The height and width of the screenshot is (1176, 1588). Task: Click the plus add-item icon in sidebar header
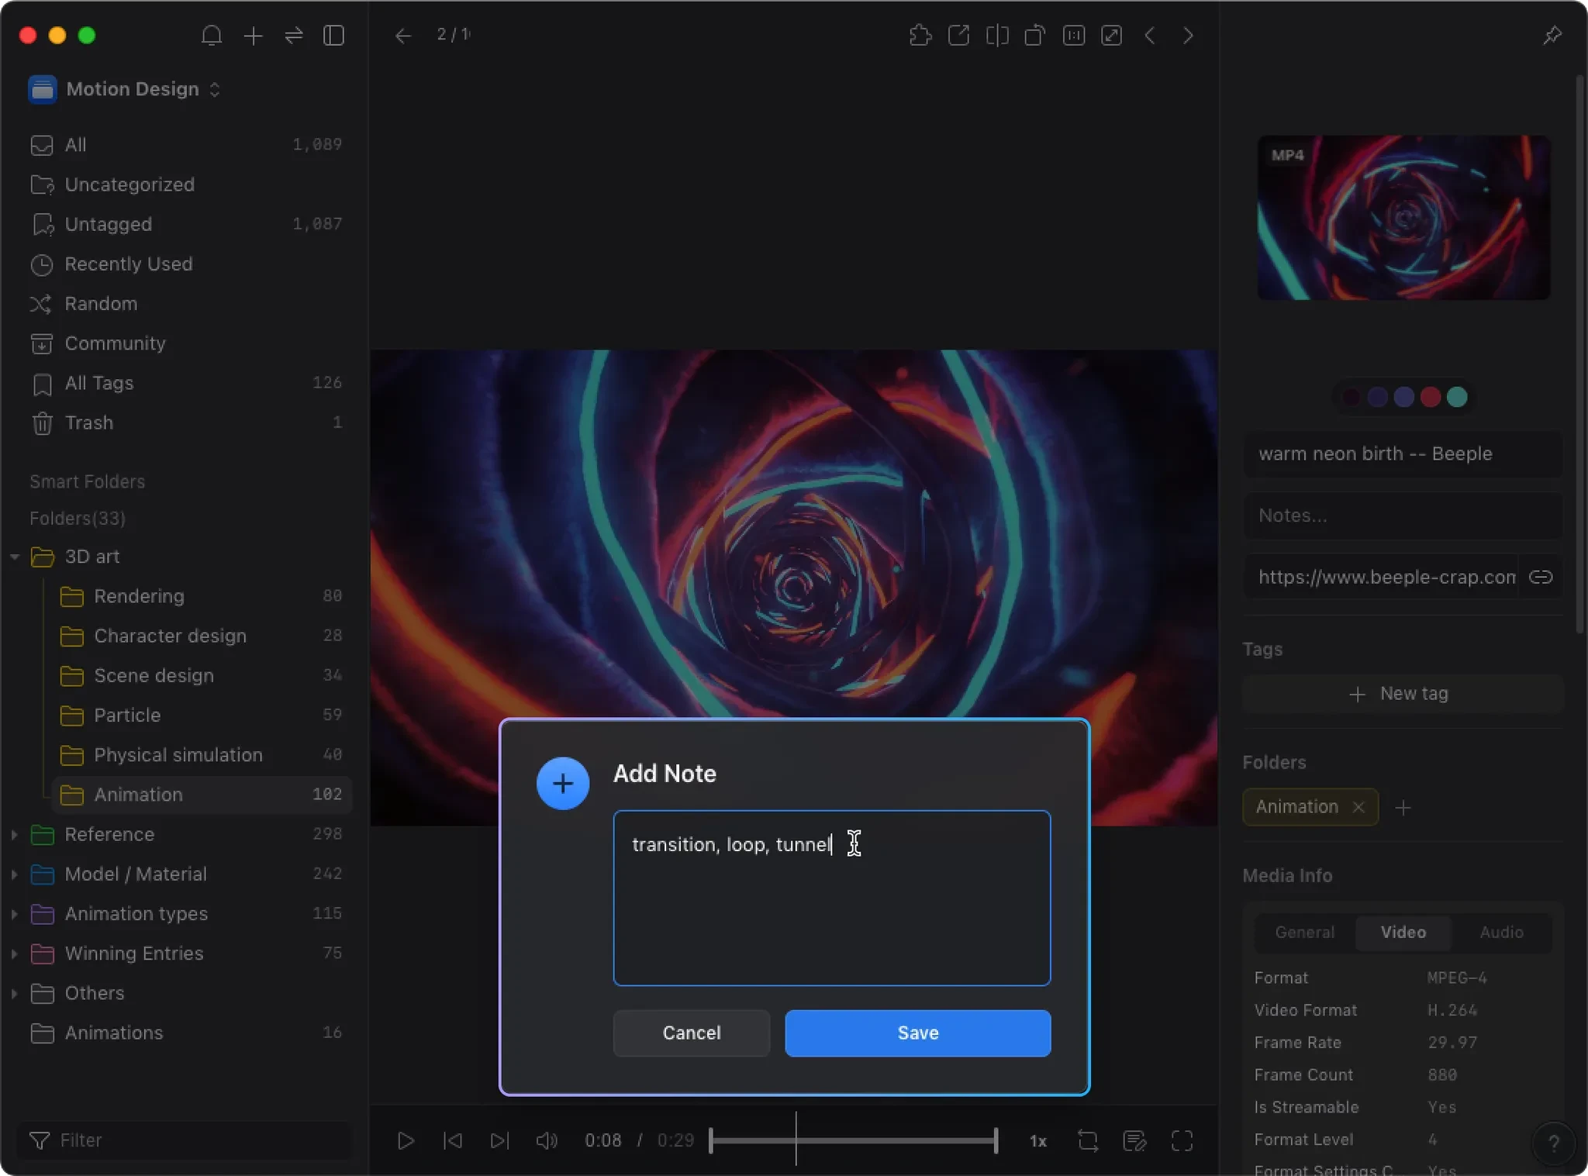(x=253, y=36)
